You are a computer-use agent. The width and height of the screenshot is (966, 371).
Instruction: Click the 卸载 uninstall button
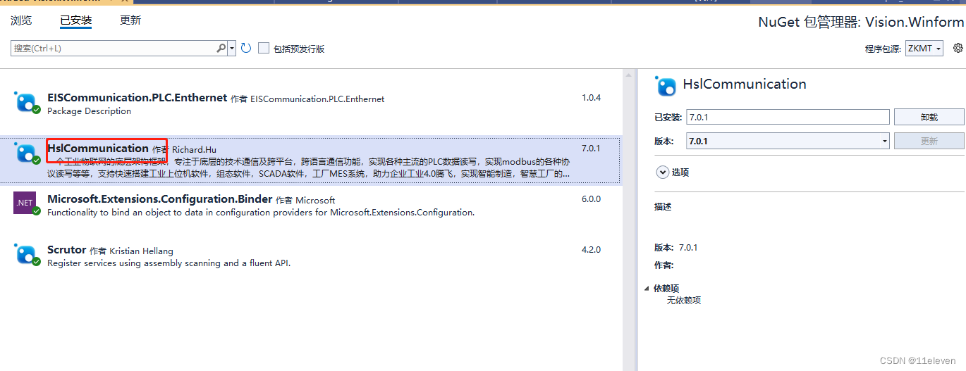(929, 117)
